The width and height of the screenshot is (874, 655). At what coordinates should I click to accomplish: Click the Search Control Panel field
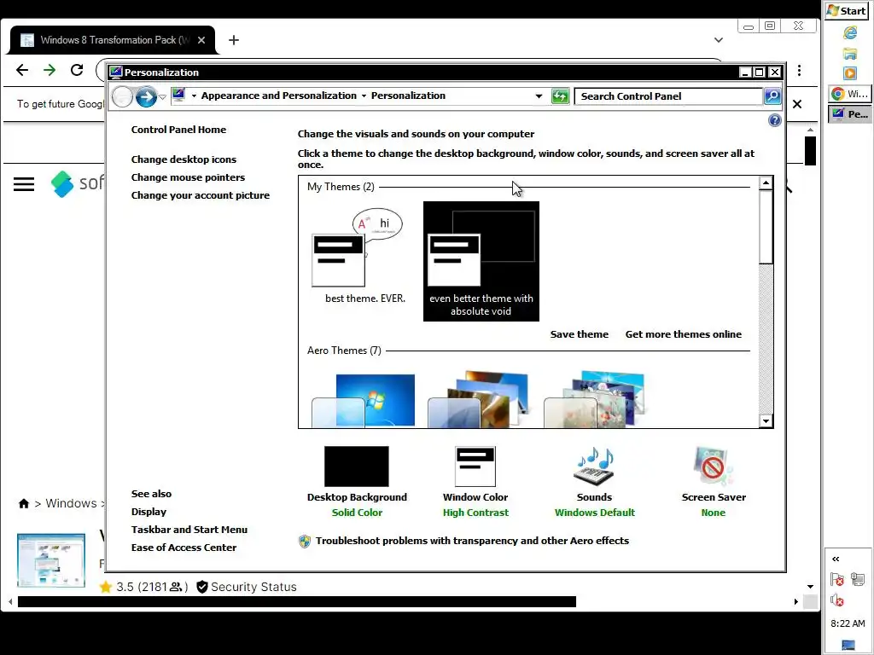click(x=669, y=96)
